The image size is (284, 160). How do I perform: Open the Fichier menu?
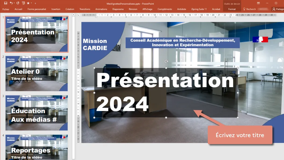pos(6,9)
